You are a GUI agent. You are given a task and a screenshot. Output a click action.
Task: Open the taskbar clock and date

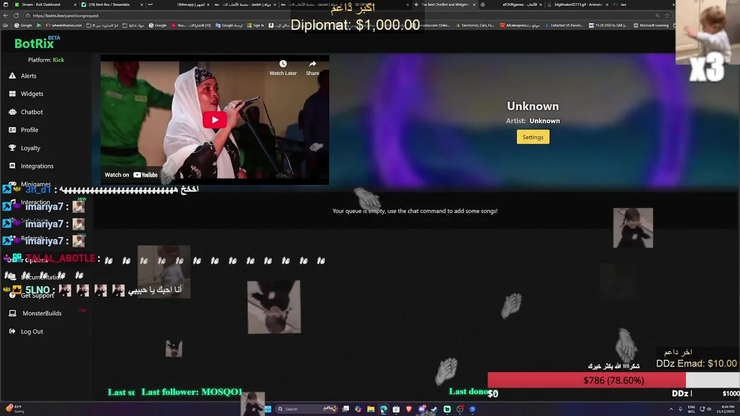pyautogui.click(x=726, y=409)
